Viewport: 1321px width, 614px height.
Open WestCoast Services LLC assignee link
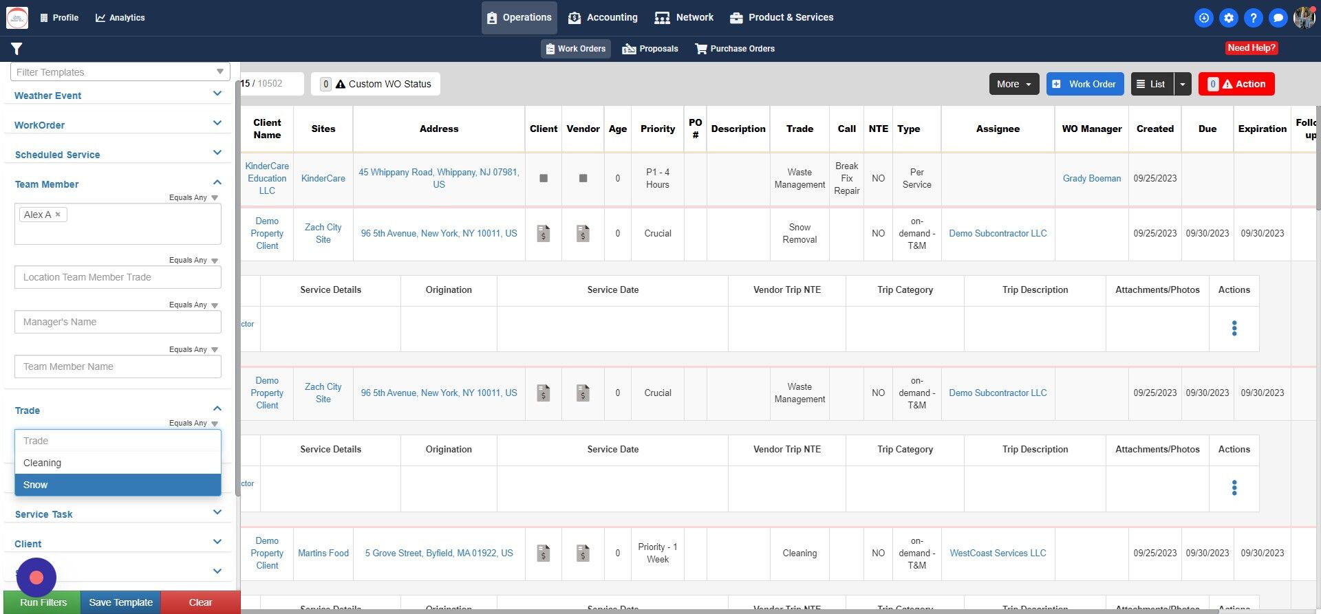click(998, 553)
